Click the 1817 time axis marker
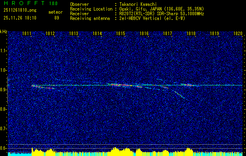 tap(167, 33)
